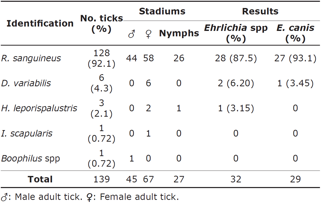Select the Nymphs column header
321x203 pixels.
coord(179,33)
